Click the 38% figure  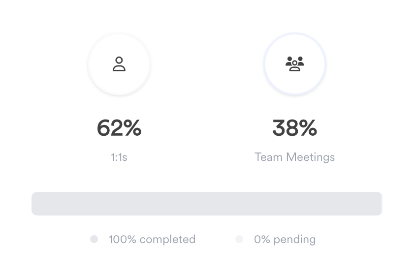(294, 128)
